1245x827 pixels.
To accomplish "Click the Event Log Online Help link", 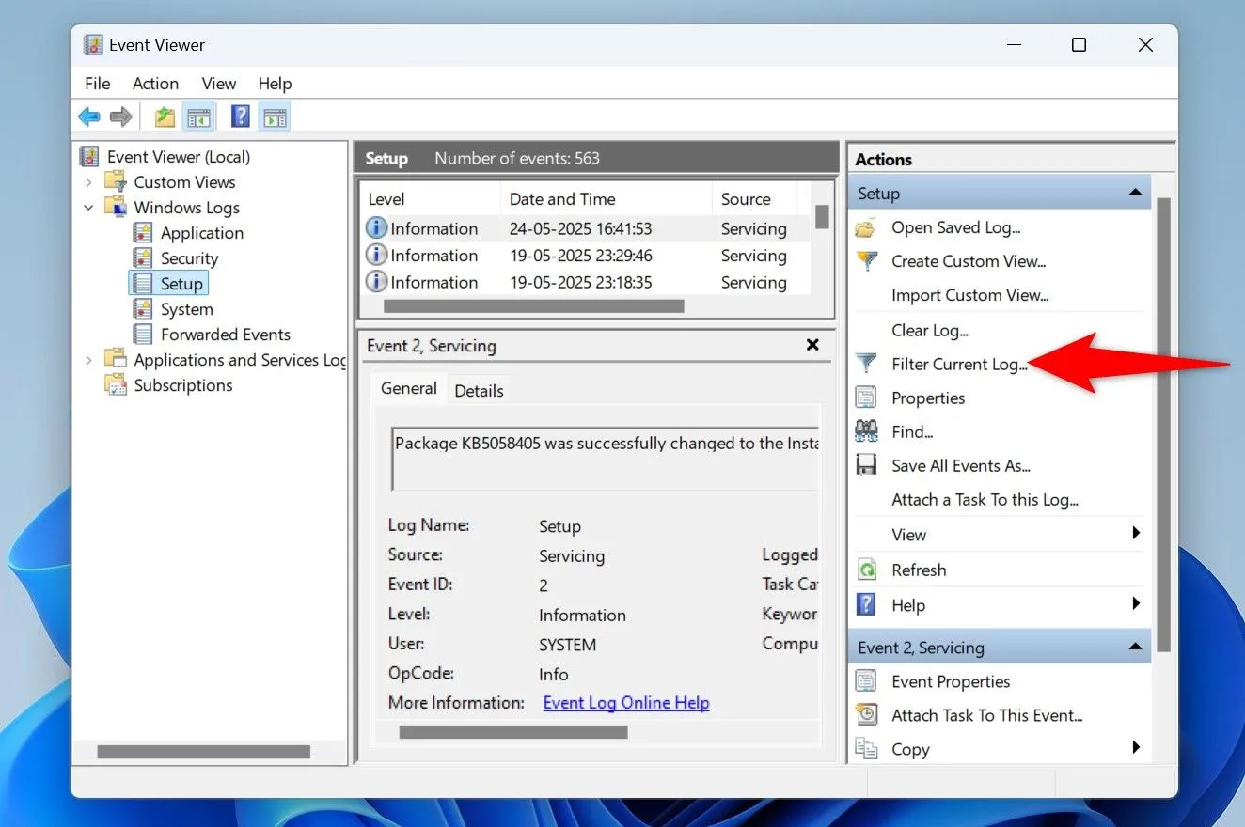I will [x=626, y=702].
